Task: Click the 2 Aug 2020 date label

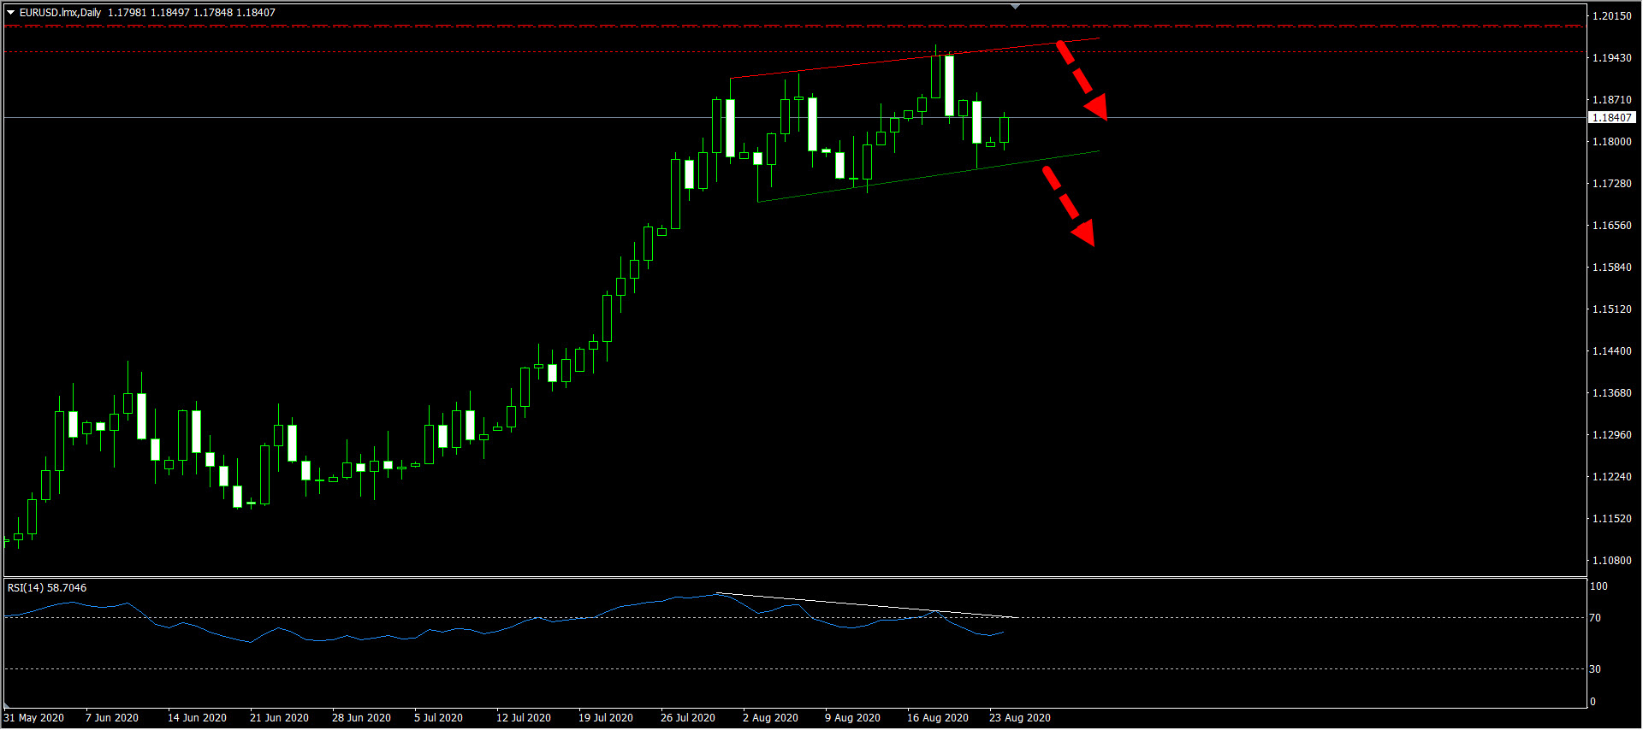Action: (770, 718)
